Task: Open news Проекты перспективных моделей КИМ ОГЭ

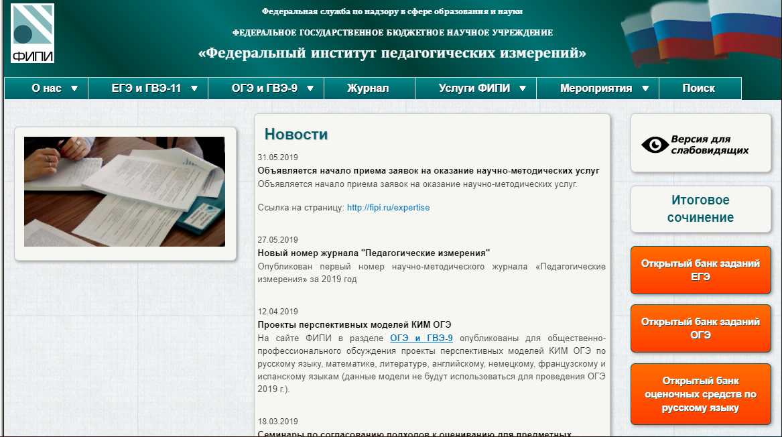Action: pyautogui.click(x=354, y=325)
